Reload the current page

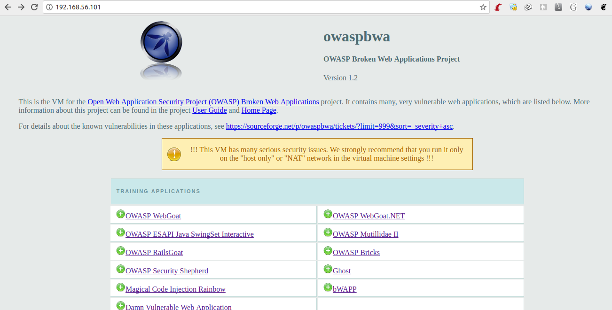(x=34, y=7)
